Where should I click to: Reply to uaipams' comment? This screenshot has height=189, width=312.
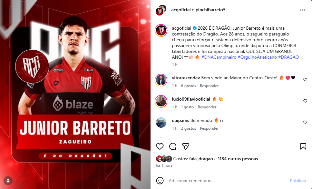pyautogui.click(x=209, y=128)
